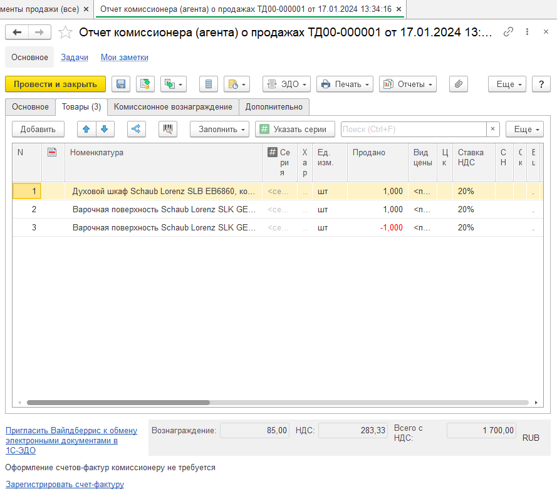Open the Задачи link
Screen dimensions: 557x494
[x=74, y=57]
